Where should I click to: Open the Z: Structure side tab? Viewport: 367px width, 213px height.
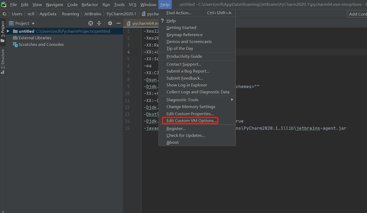click(3, 61)
